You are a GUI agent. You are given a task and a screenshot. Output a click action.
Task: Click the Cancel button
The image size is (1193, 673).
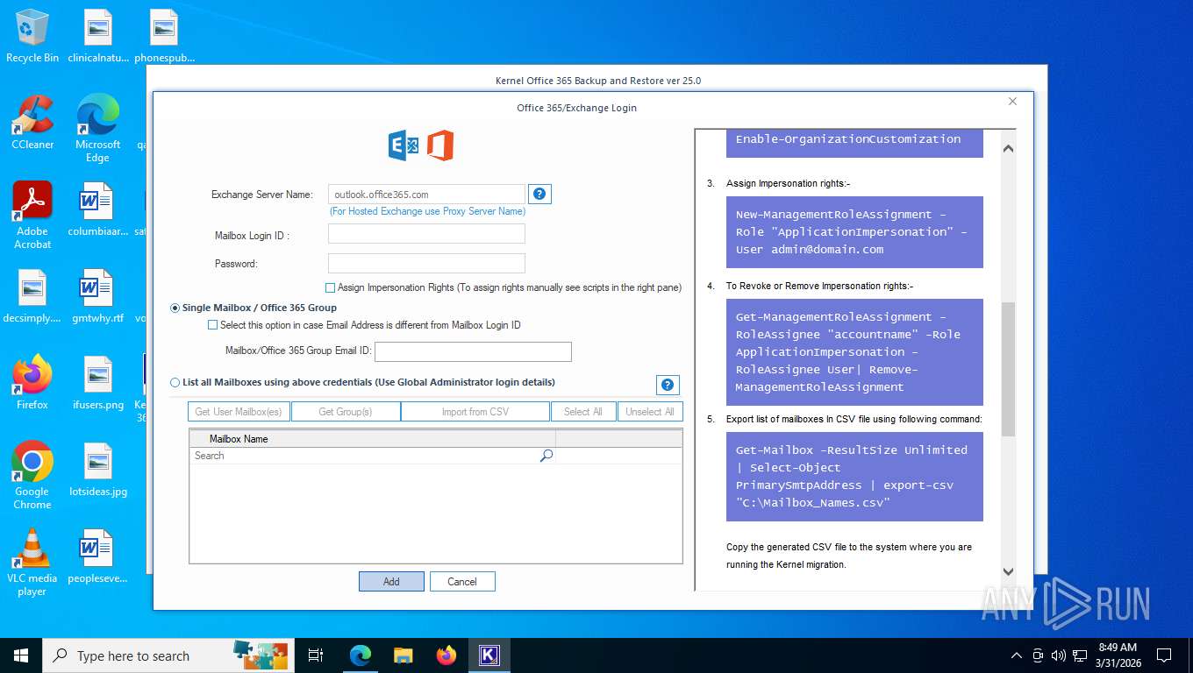click(x=462, y=581)
